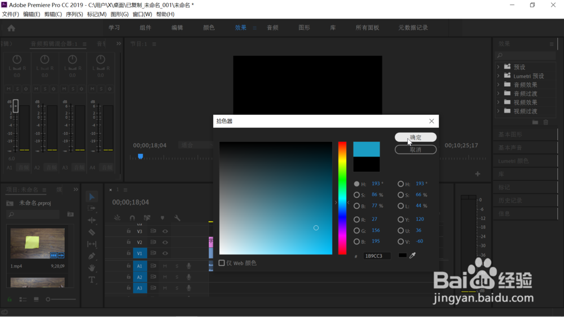Expand the 音频过渡 folder
This screenshot has height=317, width=564.
click(x=499, y=93)
